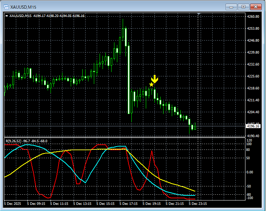Click the chart window icon in title bar
Image resolution: width=266 pixels, height=211 pixels.
pyautogui.click(x=6, y=7)
